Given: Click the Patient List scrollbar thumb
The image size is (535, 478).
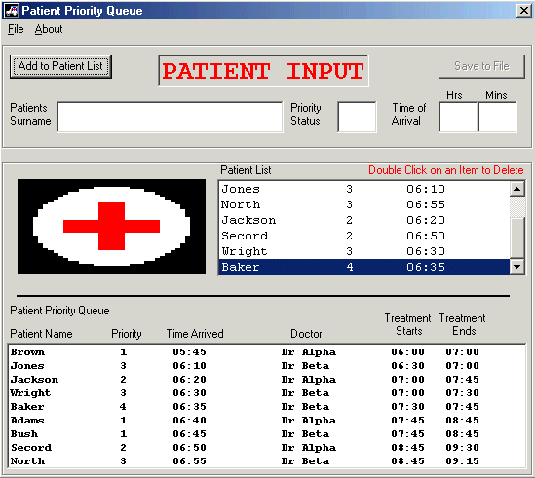Looking at the screenshot, I should (516, 238).
